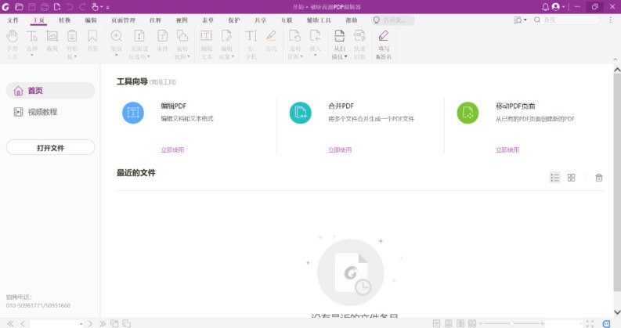Click the Edit PDF wizard icon
621x328 pixels.
pyautogui.click(x=133, y=112)
